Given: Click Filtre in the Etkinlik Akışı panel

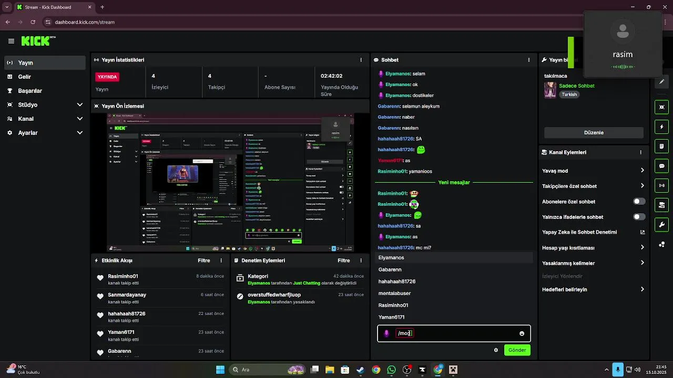Looking at the screenshot, I should [x=204, y=260].
